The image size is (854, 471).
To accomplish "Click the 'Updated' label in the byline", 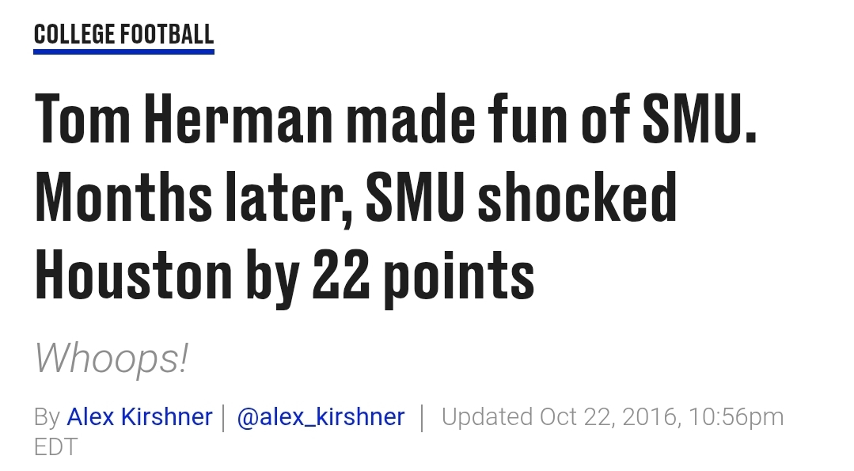I will (487, 417).
